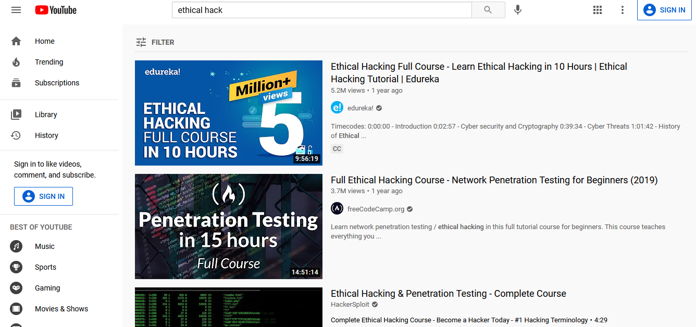Click the Subscriptions icon
This screenshot has height=327, width=696.
(16, 83)
